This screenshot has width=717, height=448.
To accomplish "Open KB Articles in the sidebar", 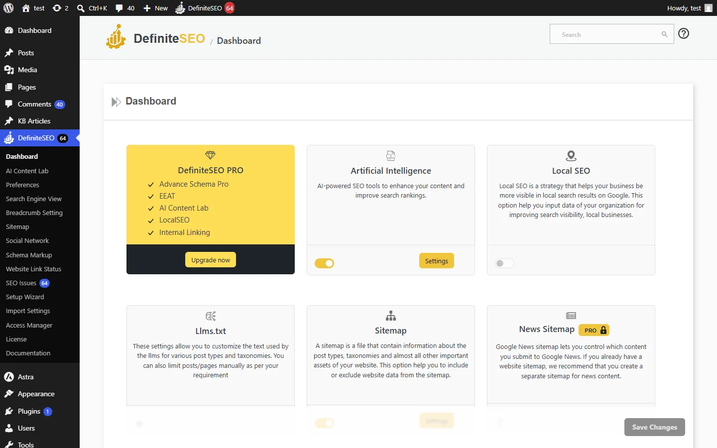I will pyautogui.click(x=40, y=121).
